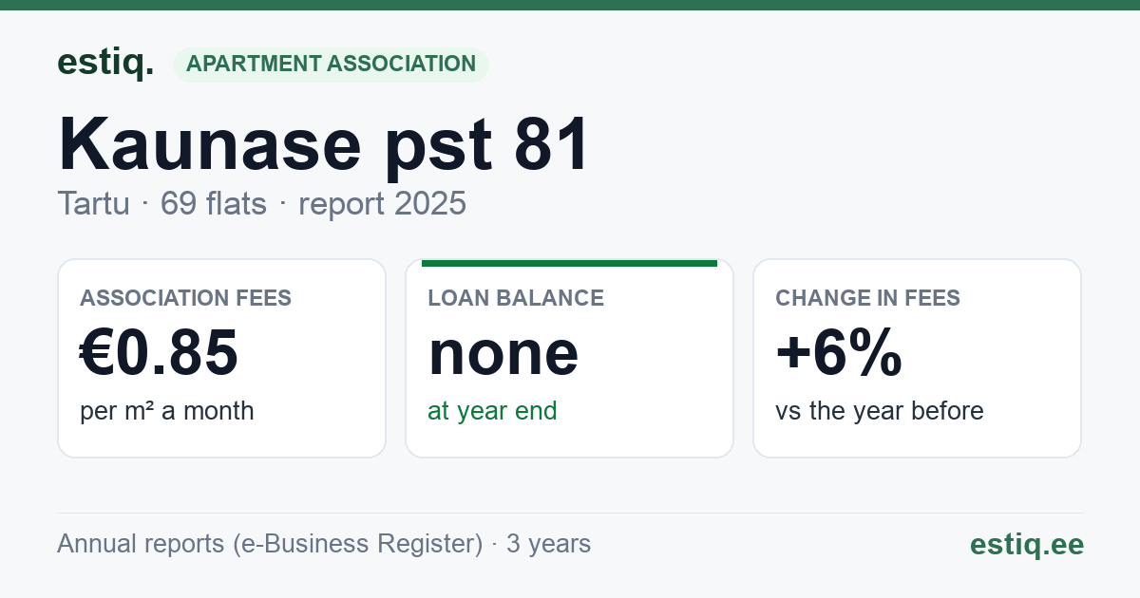The image size is (1140, 598).
Task: Open the Association Fees card
Action: click(x=221, y=358)
